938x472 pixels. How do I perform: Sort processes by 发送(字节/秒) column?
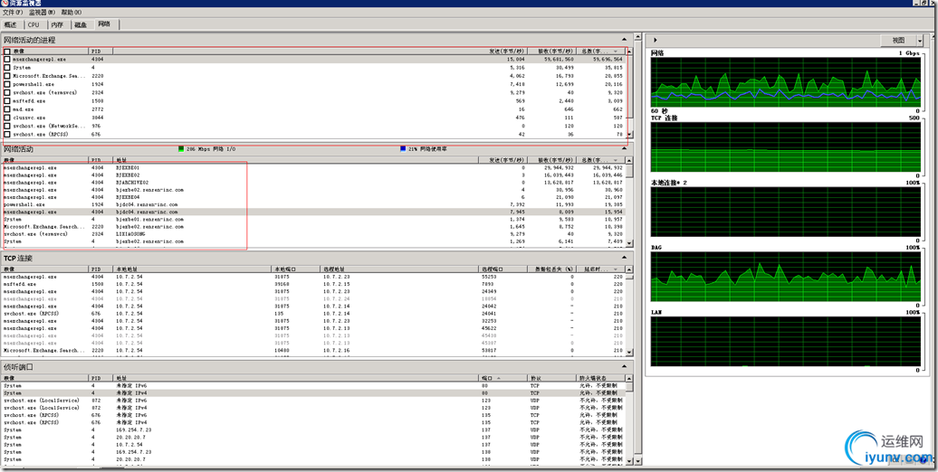[x=503, y=52]
